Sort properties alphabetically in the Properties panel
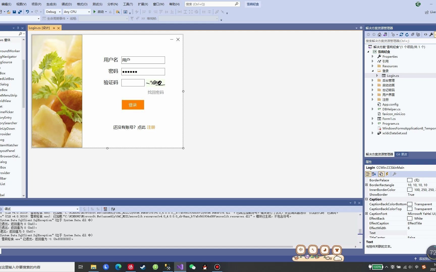This screenshot has height=272, width=436. (374, 174)
